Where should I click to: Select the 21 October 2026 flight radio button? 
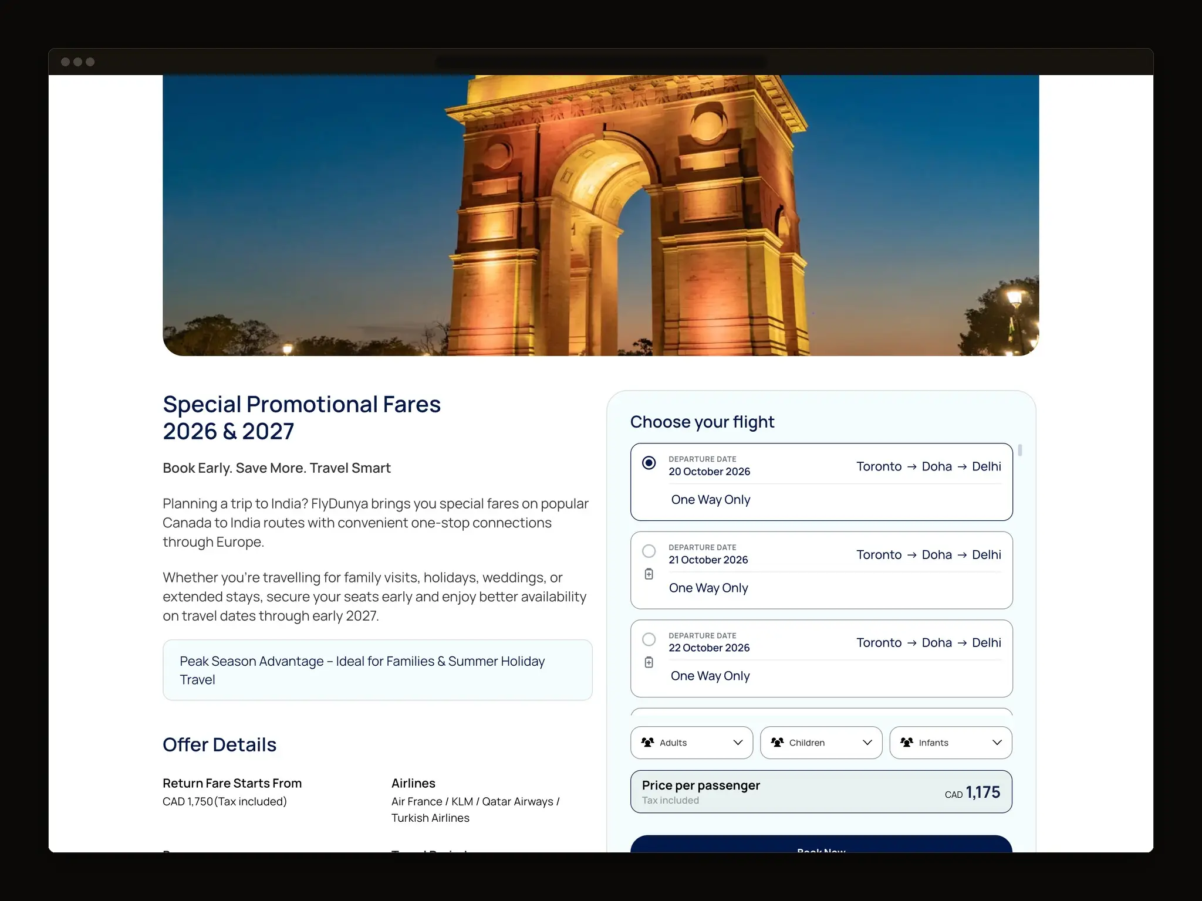coord(649,551)
